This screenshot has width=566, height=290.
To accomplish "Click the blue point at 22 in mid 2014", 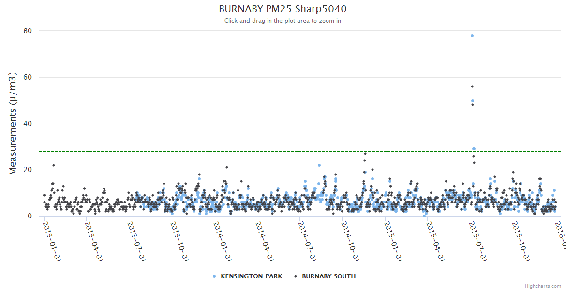I will click(x=319, y=165).
